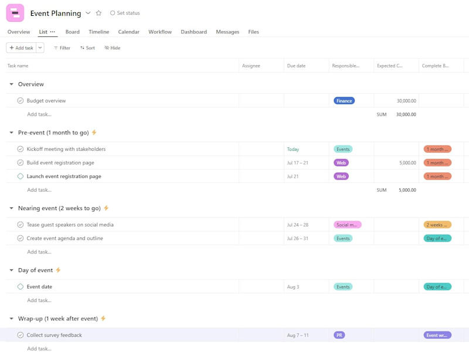Click Social media tag on Tease guest speakers
Image resolution: width=469 pixels, height=352 pixels.
click(347, 225)
